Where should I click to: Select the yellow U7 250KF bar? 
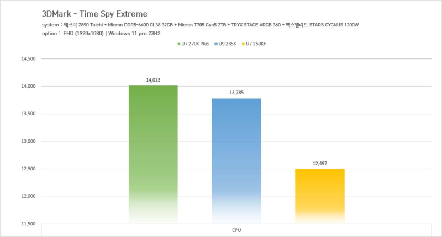pyautogui.click(x=319, y=196)
